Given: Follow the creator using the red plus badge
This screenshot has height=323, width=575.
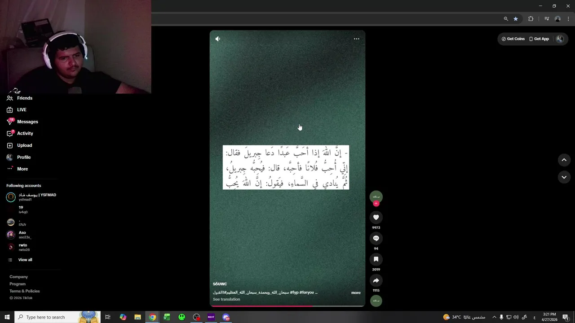Looking at the screenshot, I should [x=376, y=204].
